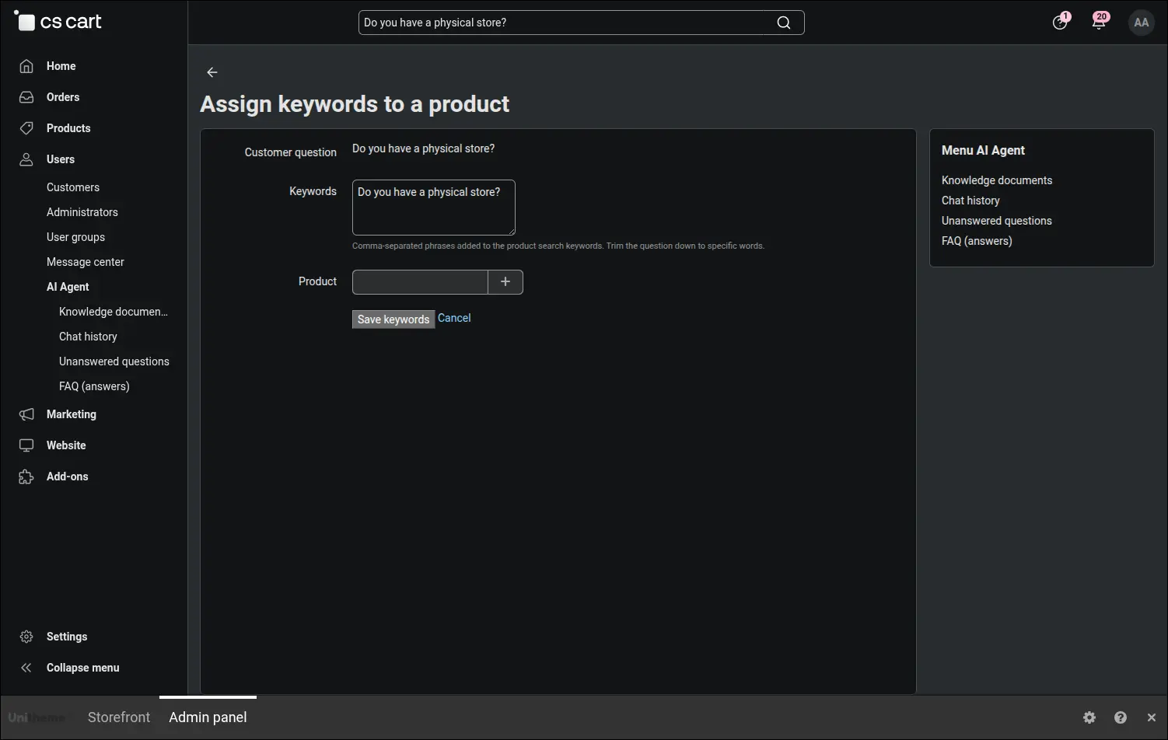Switch to the Admin panel tab
1168x740 pixels.
coord(208,717)
